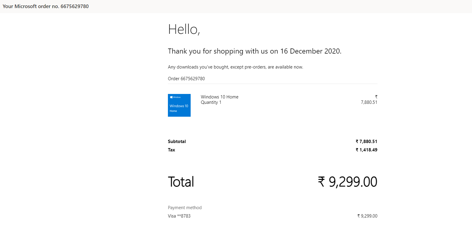Click the 'Tax' label
The height and width of the screenshot is (231, 472).
pyautogui.click(x=172, y=150)
